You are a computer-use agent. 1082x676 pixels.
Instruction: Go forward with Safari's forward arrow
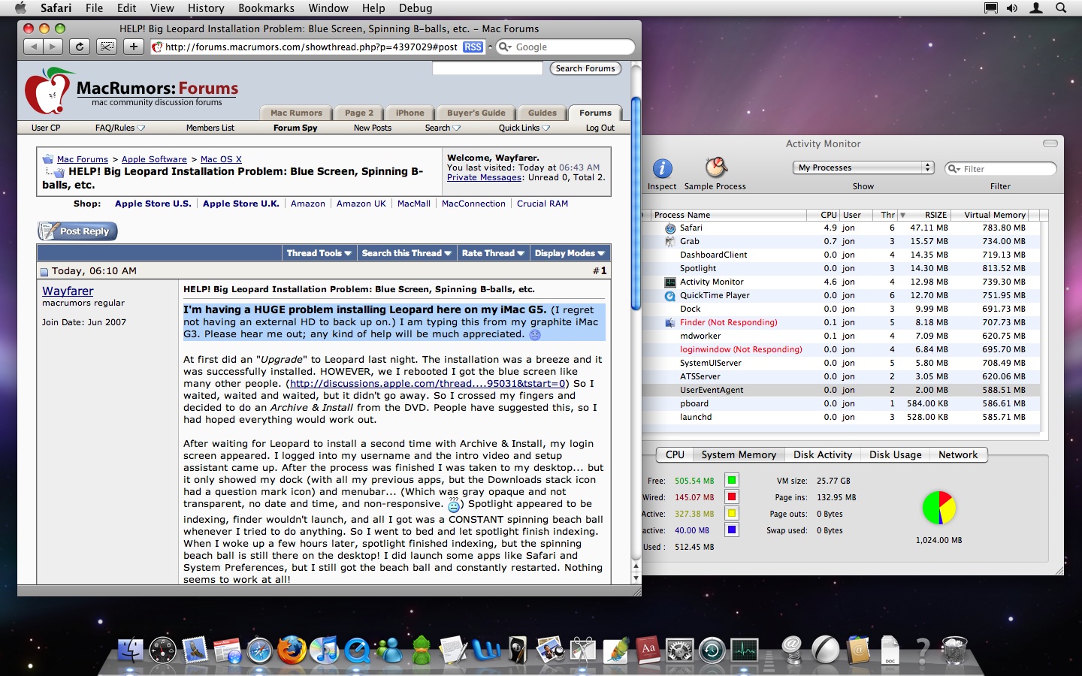pyautogui.click(x=53, y=47)
